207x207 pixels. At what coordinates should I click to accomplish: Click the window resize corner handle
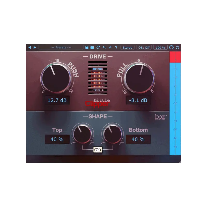pyautogui.click(x=180, y=162)
